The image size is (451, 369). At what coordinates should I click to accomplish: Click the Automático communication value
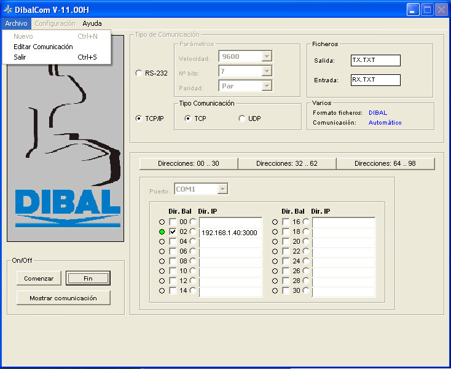coord(385,122)
